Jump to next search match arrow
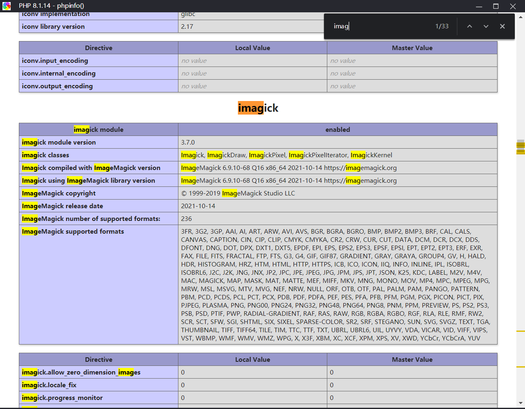This screenshot has height=409, width=525. 486,26
